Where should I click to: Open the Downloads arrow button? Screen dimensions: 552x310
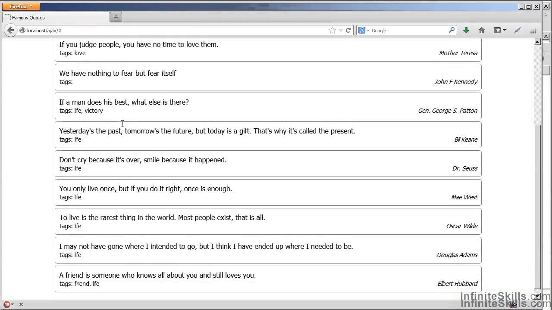[x=466, y=30]
